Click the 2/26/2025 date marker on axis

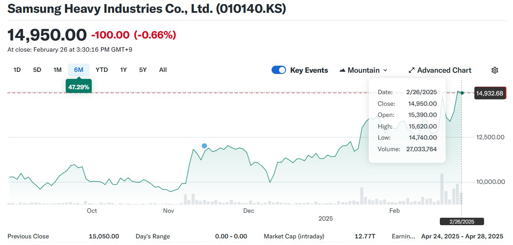point(462,221)
